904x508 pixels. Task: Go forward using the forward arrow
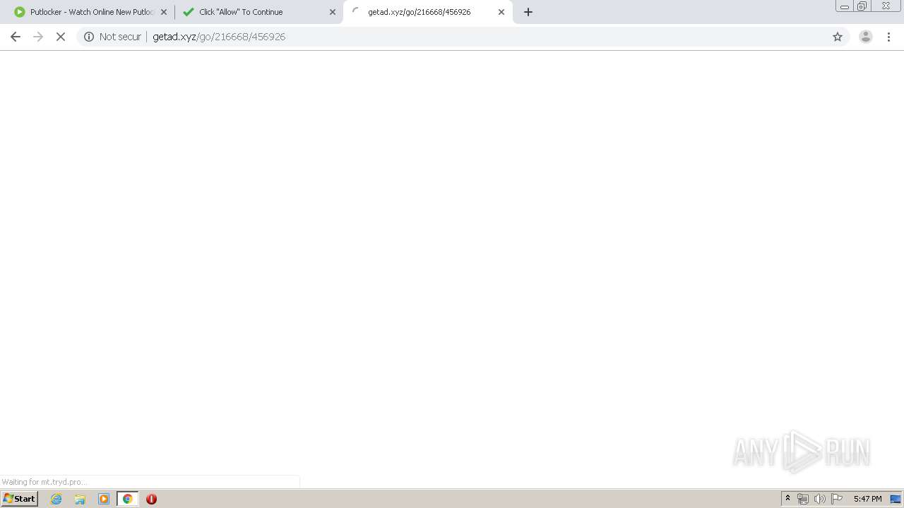(x=38, y=37)
